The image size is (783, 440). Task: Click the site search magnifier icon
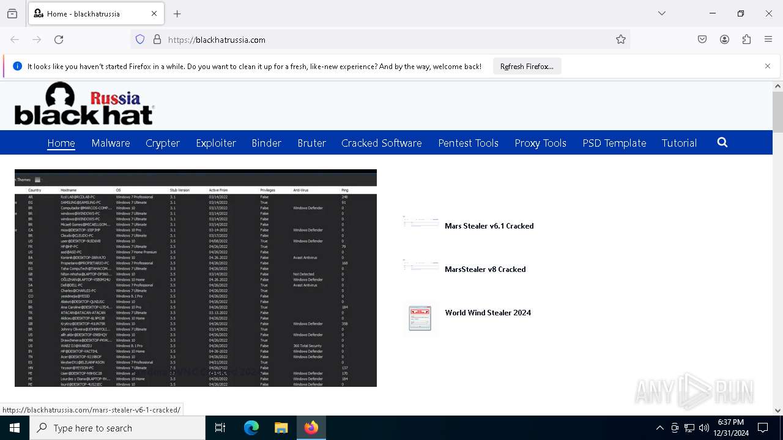(x=722, y=142)
